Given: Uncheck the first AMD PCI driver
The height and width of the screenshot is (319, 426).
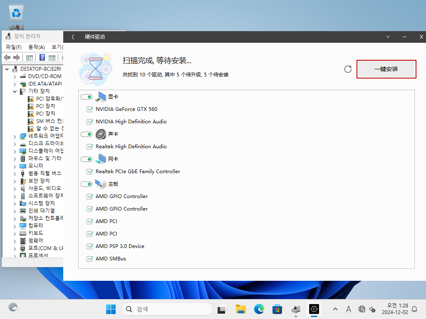Looking at the screenshot, I should 90,222.
